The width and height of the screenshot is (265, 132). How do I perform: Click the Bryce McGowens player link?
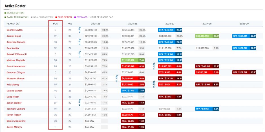point(16,121)
